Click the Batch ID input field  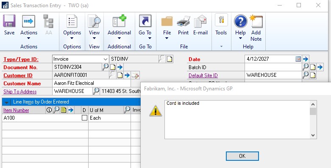(x=273, y=67)
